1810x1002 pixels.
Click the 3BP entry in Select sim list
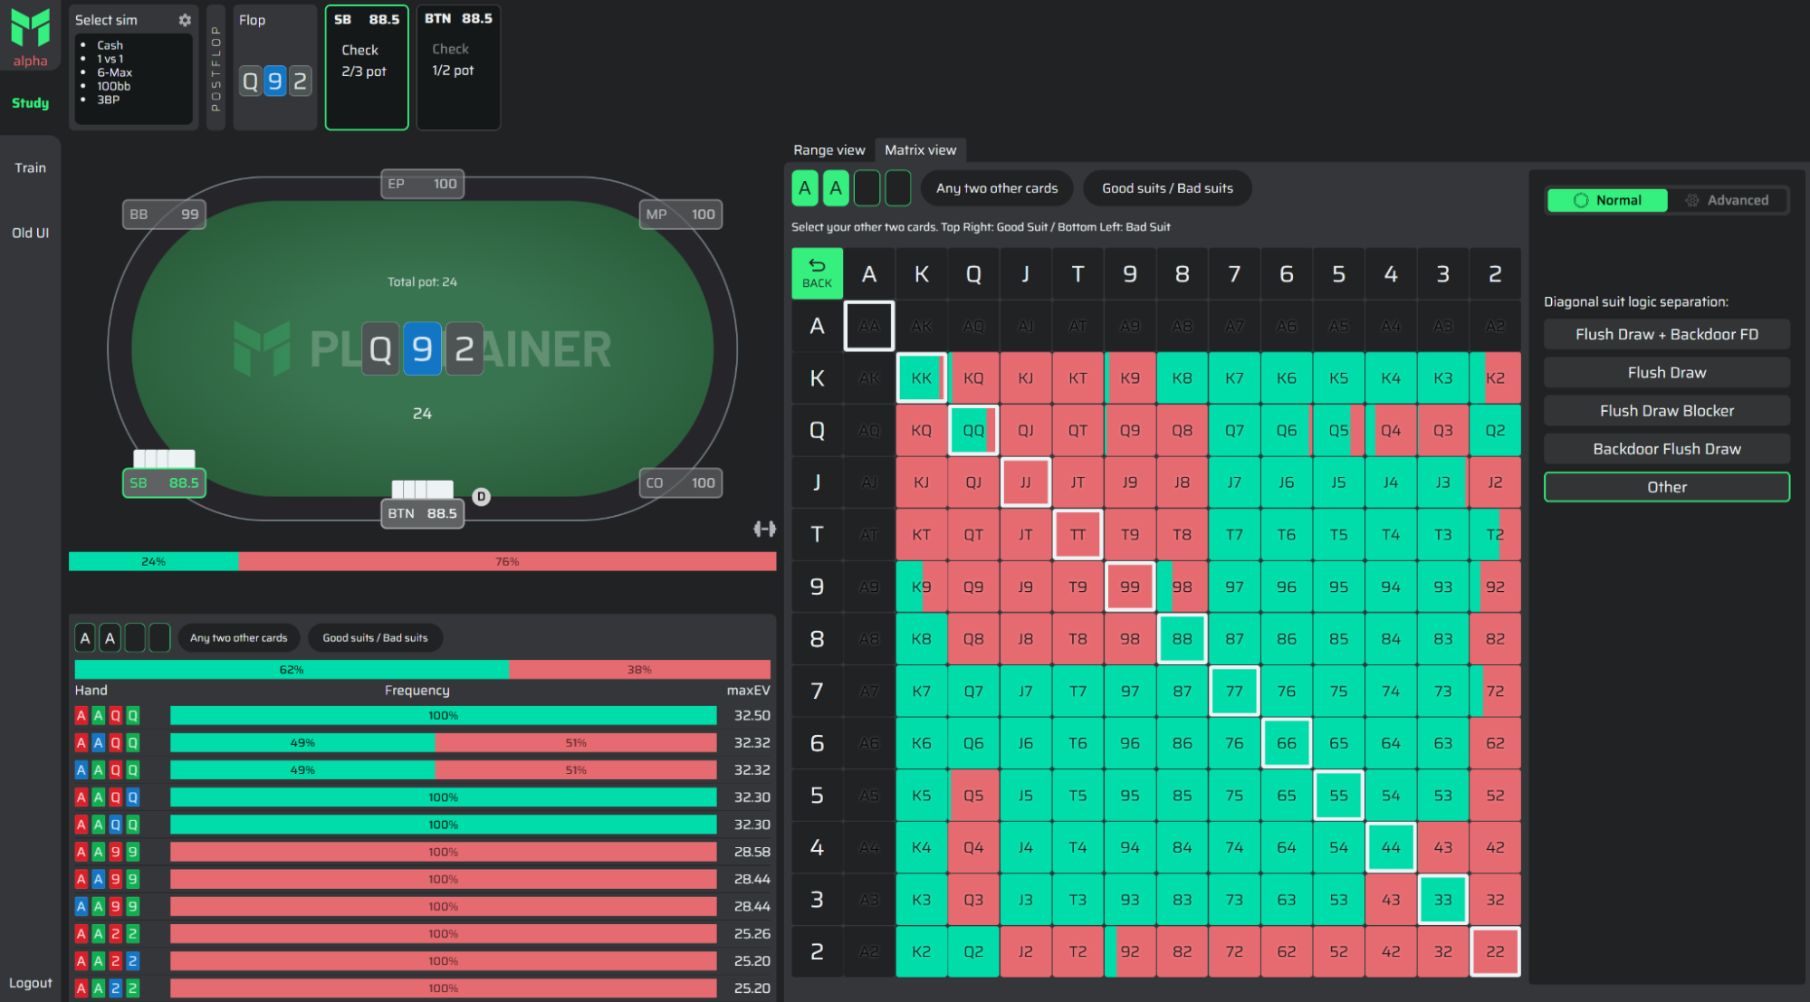click(x=108, y=100)
